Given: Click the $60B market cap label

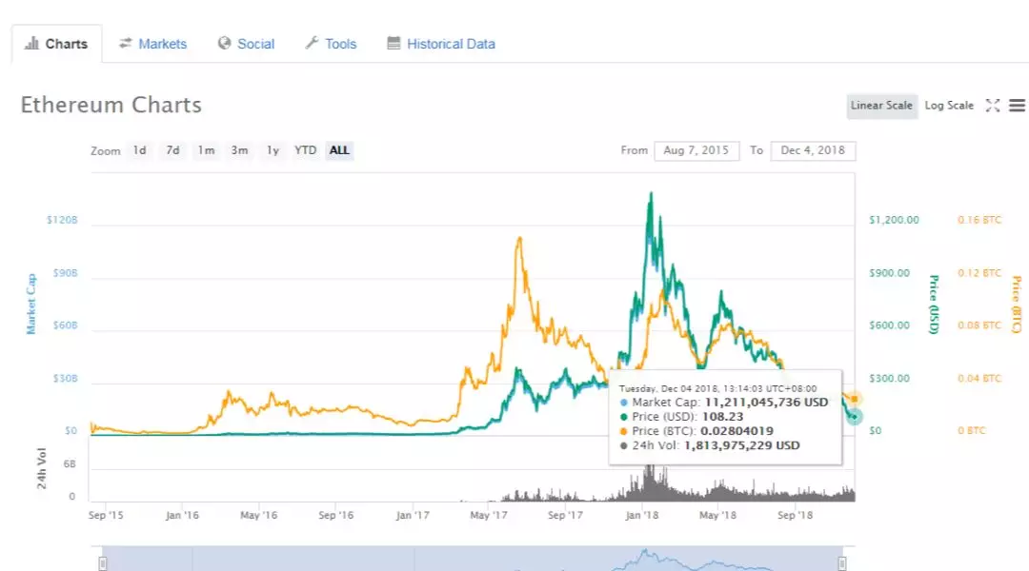Looking at the screenshot, I should [x=65, y=325].
